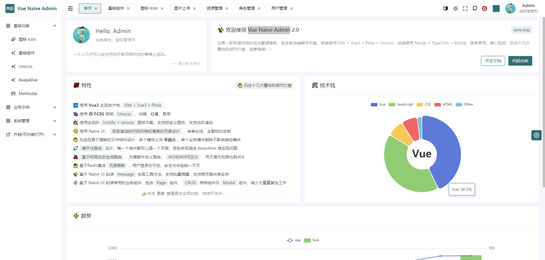Open the isme.top link tag
This screenshot has width=545, height=260.
pyautogui.click(x=522, y=30)
